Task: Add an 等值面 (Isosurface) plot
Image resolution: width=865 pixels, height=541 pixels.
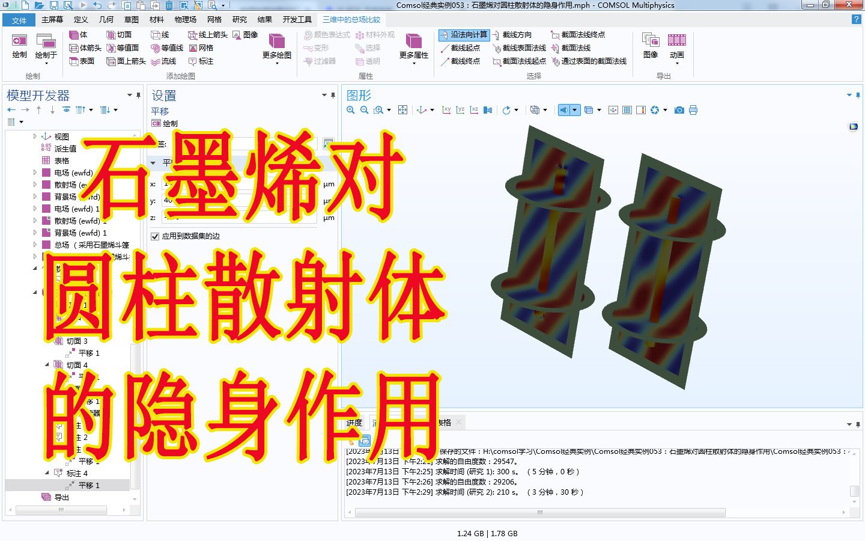Action: click(123, 48)
